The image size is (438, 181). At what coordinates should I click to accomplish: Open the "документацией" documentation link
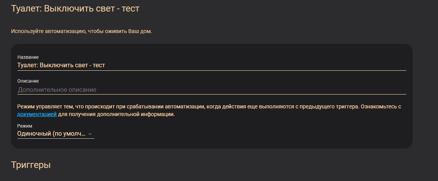[x=37, y=114]
